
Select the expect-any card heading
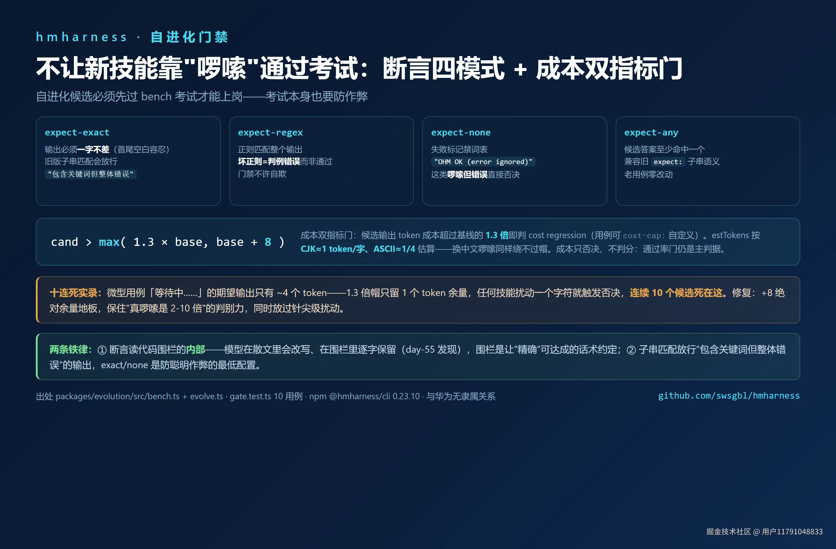651,132
